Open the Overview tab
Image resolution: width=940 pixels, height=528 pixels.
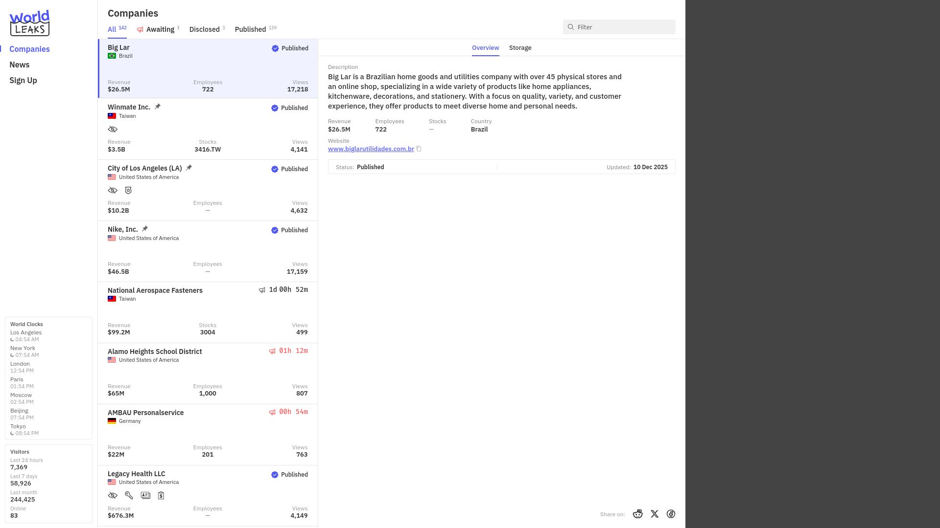[x=485, y=47]
